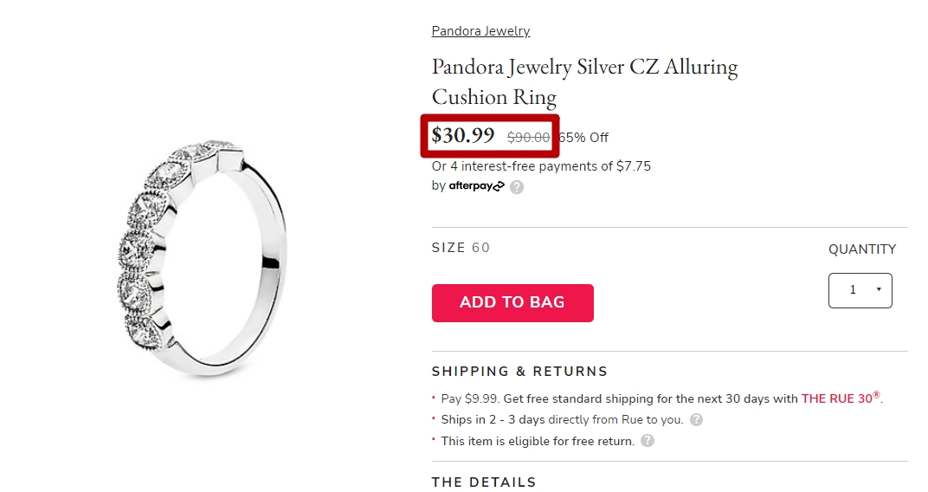Click the interest-free payments text

click(541, 166)
